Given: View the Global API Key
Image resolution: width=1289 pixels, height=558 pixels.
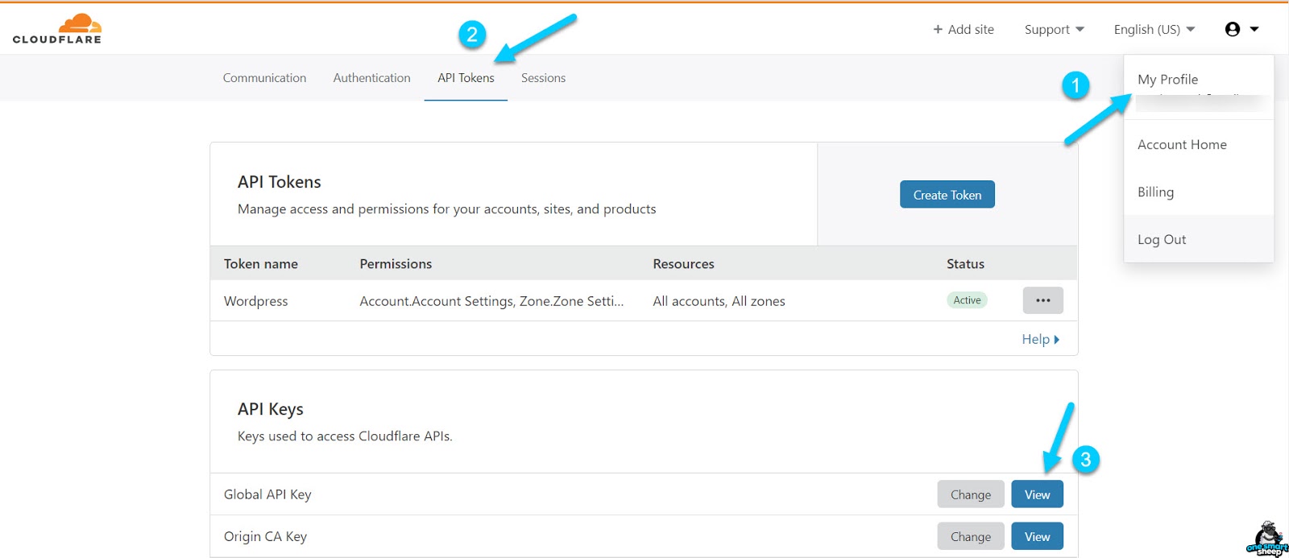Looking at the screenshot, I should [1037, 494].
